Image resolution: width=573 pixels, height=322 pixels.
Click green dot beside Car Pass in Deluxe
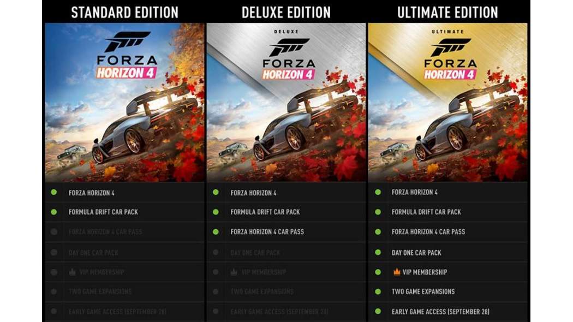pos(216,232)
